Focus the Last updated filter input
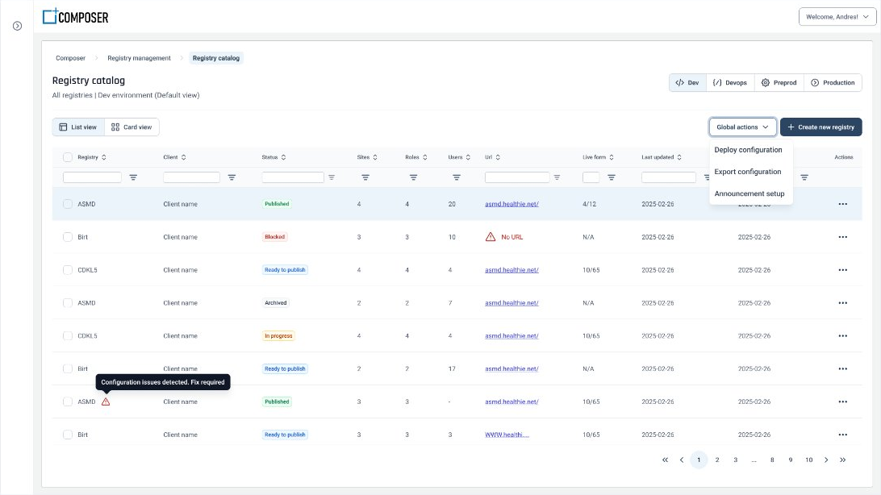881x495 pixels. click(x=669, y=177)
